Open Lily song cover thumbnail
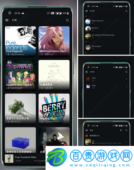 pyautogui.click(x=88, y=142)
